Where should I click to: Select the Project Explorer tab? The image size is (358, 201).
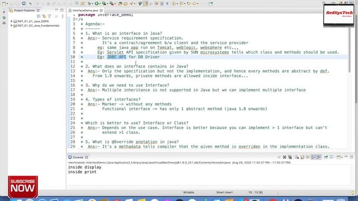tap(24, 11)
